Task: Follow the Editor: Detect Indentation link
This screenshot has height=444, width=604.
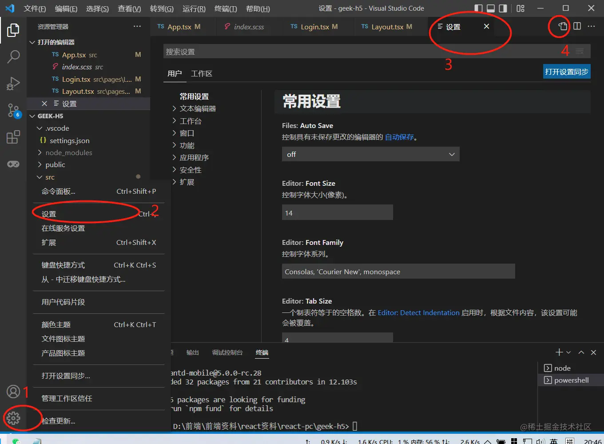Action: [418, 312]
